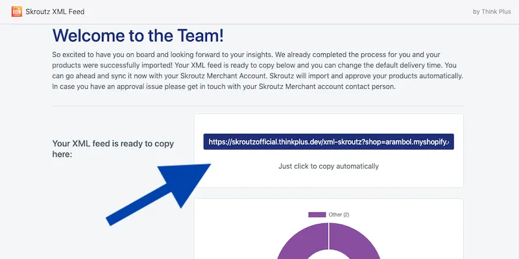
Task: Click the welcome paragraph mentioning Skroutz Merchant Account
Action: (258, 71)
